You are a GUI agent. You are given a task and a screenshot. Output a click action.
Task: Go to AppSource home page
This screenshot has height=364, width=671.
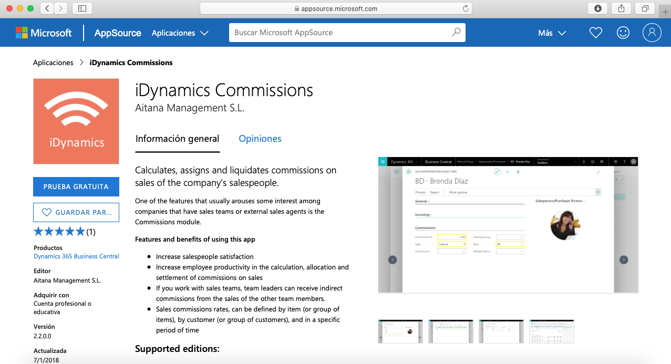click(x=118, y=33)
